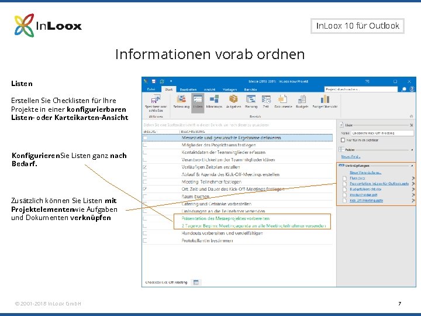Select the Präsentation des Messeprojektes vorbereiten row

pyautogui.click(x=237, y=218)
